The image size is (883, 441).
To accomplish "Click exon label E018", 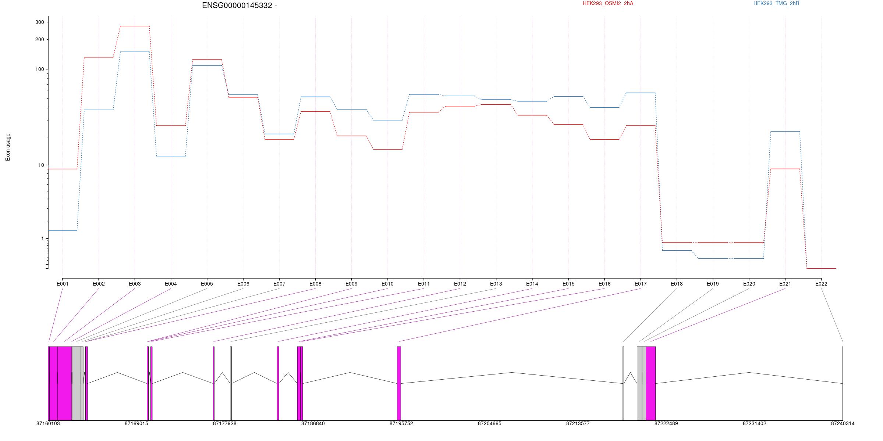I will (x=677, y=284).
